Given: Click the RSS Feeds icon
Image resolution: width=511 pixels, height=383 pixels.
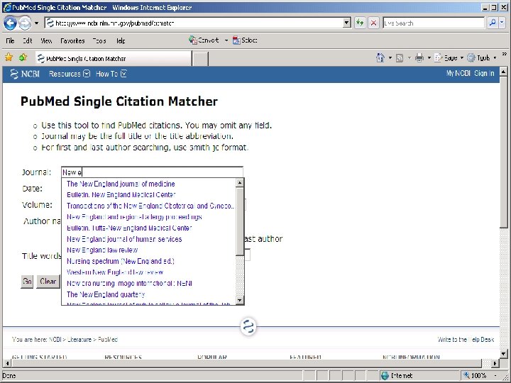Looking at the screenshot, I should pyautogui.click(x=400, y=58).
